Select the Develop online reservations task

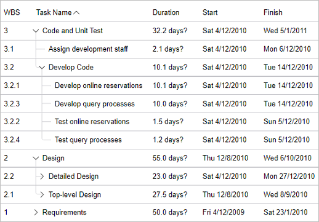coord(99,85)
